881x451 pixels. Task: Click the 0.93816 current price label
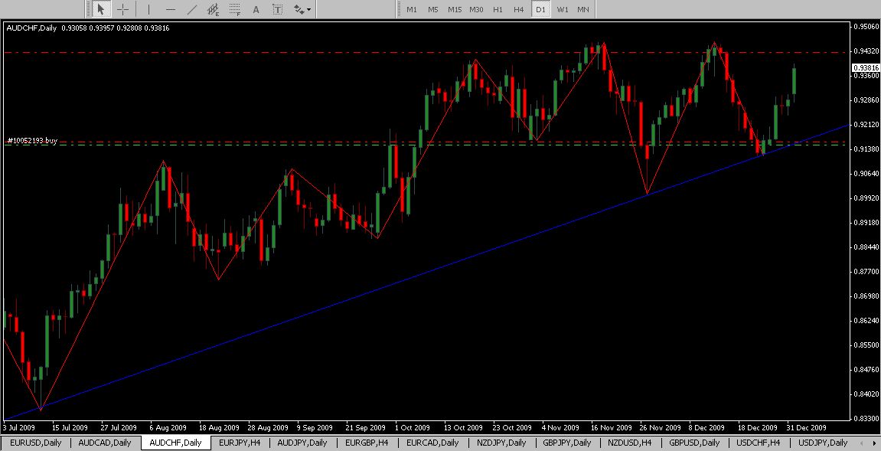864,67
